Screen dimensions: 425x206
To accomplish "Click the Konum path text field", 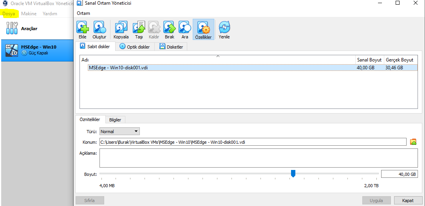I will (x=253, y=142).
